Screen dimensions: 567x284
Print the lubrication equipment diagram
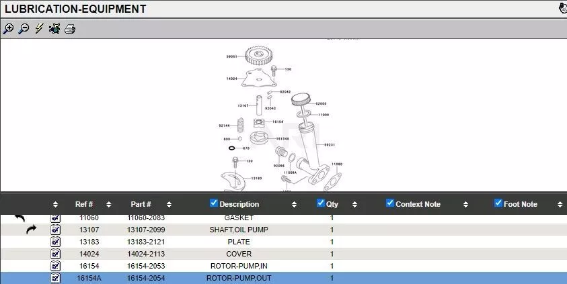(70, 28)
